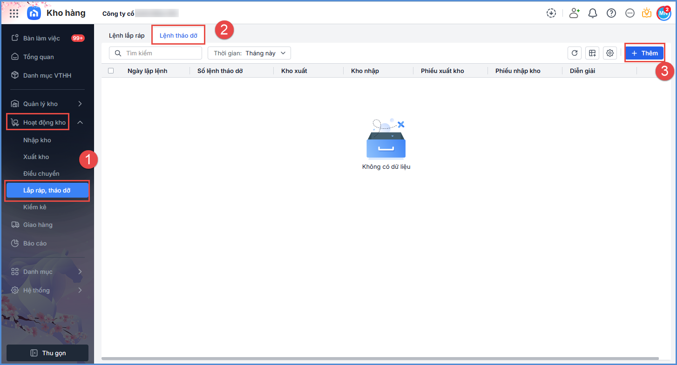Open the app launcher grid icon
677x365 pixels.
(x=14, y=13)
